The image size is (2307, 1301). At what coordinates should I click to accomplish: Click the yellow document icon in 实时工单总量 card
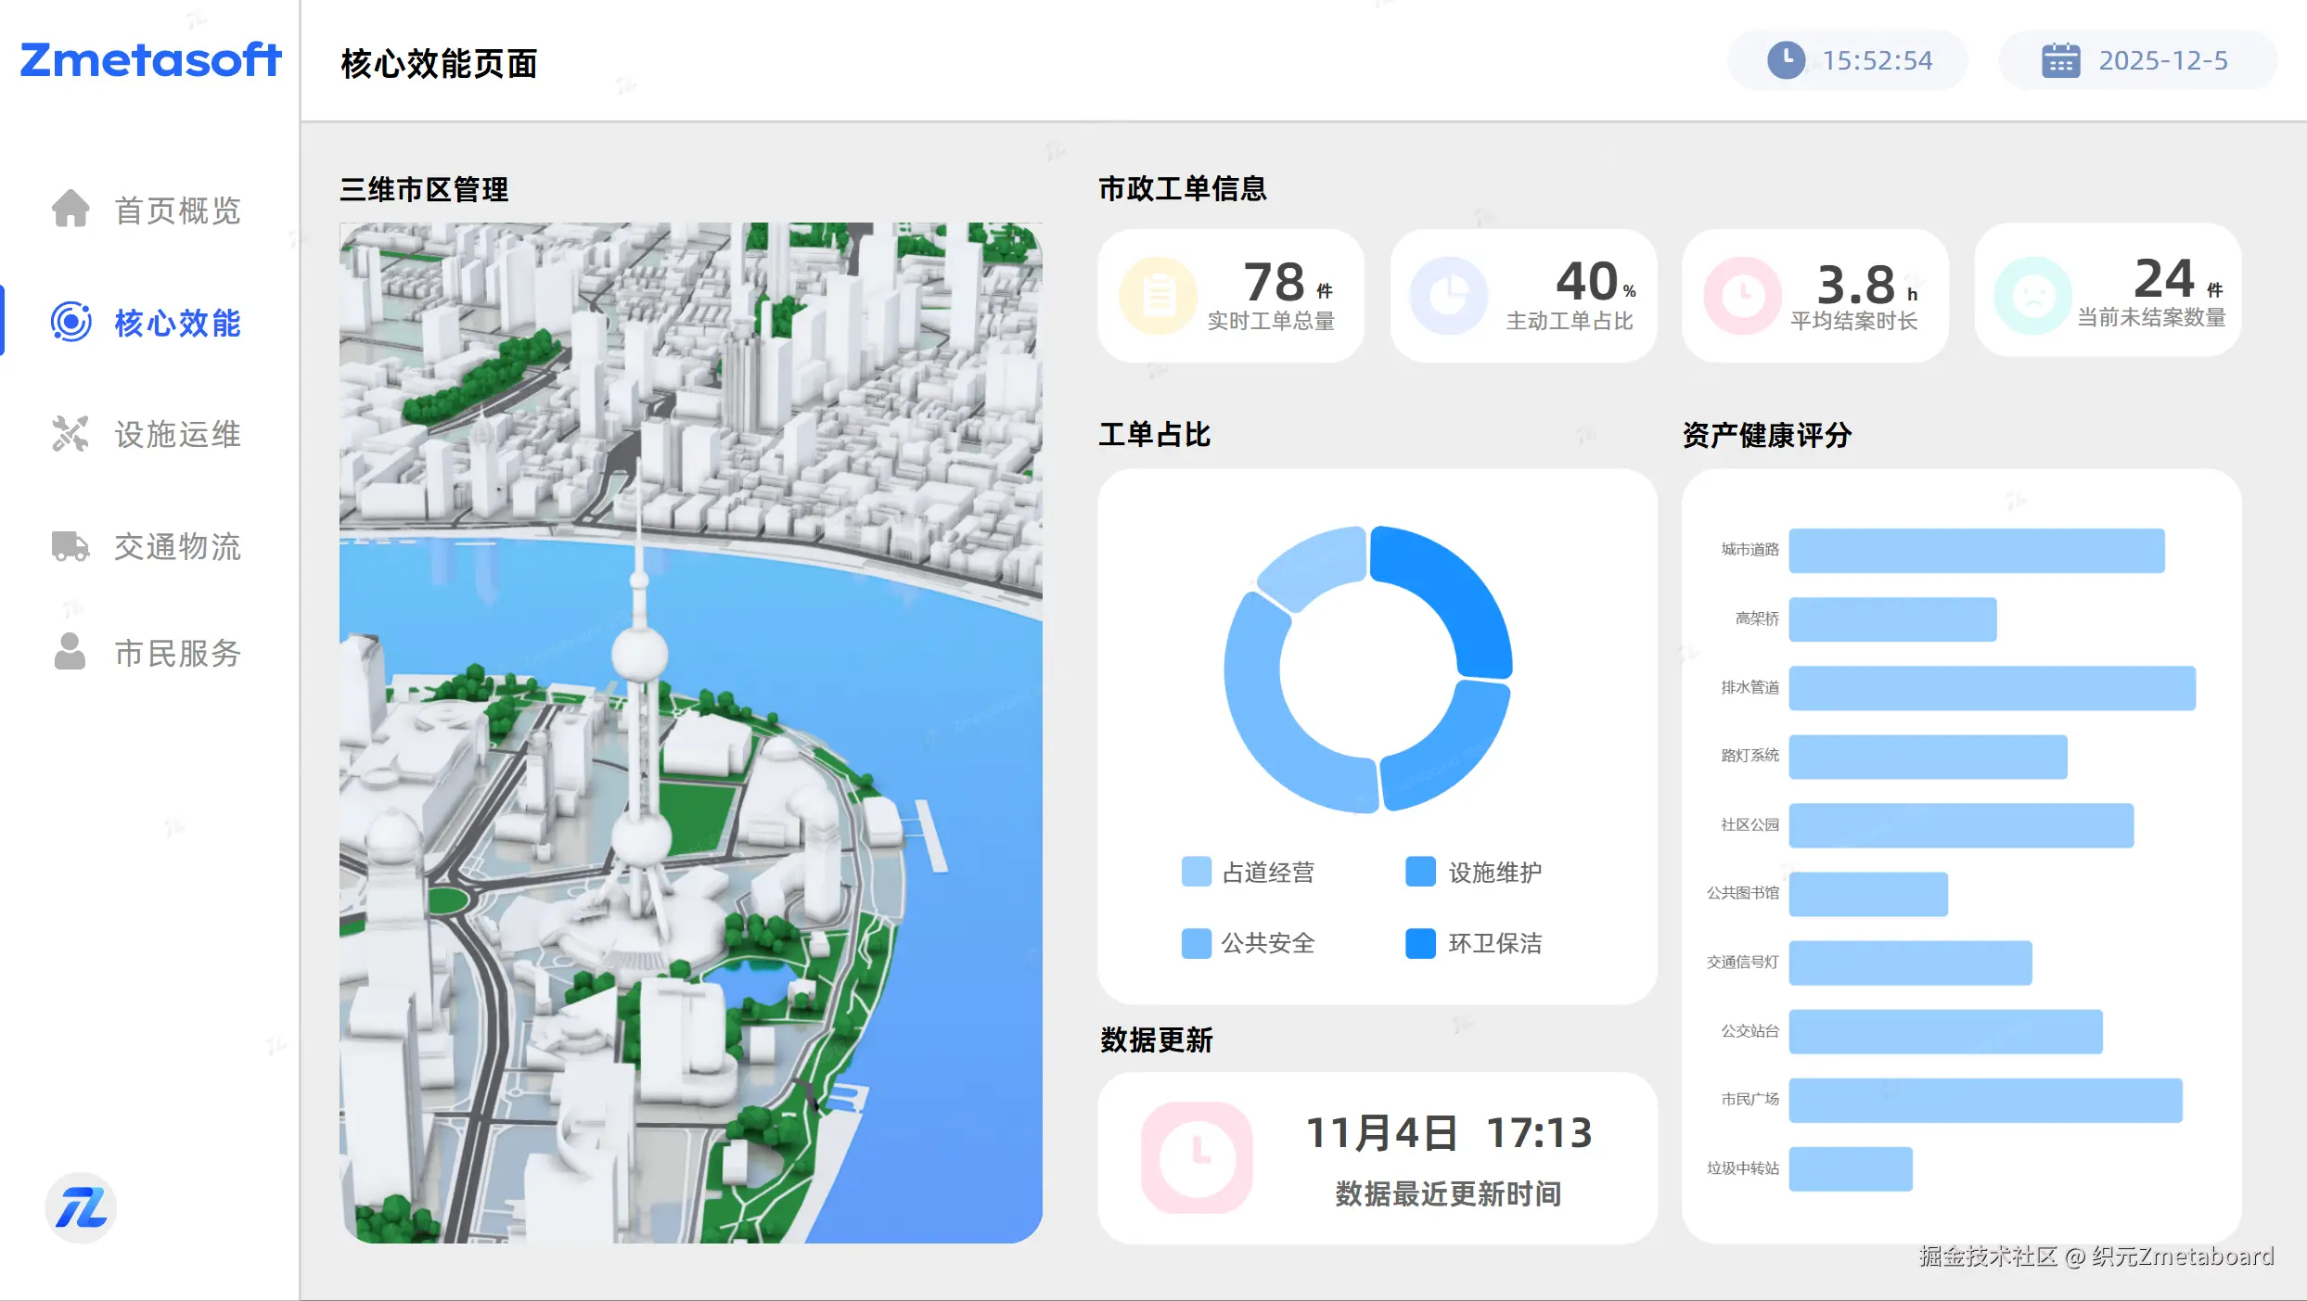coord(1158,296)
